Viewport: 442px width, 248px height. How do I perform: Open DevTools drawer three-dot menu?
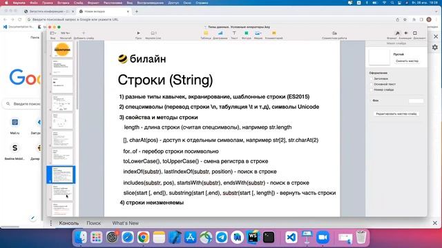[x=50, y=223]
